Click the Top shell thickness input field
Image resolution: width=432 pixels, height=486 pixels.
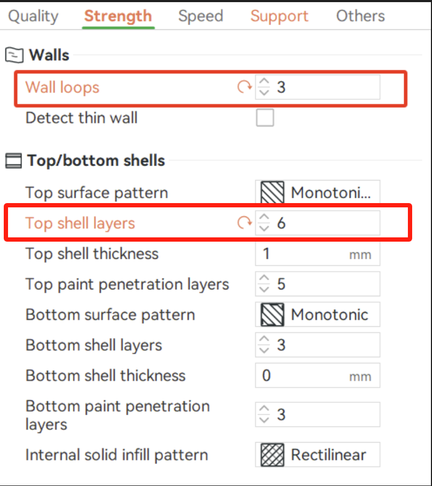tap(300, 253)
